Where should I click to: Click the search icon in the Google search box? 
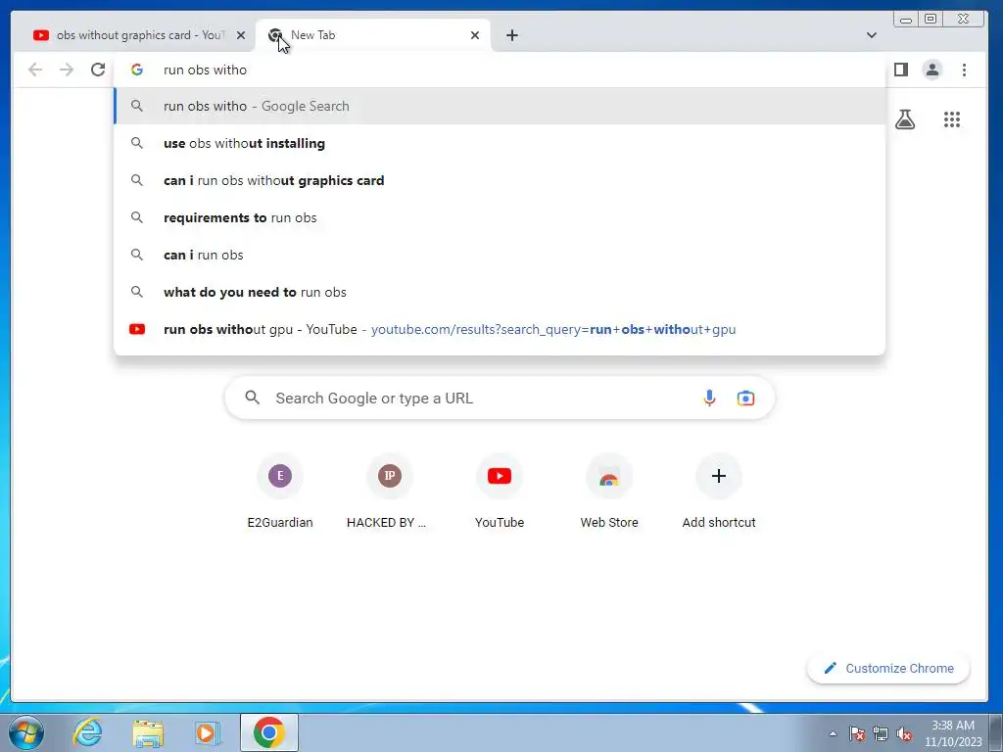[253, 398]
